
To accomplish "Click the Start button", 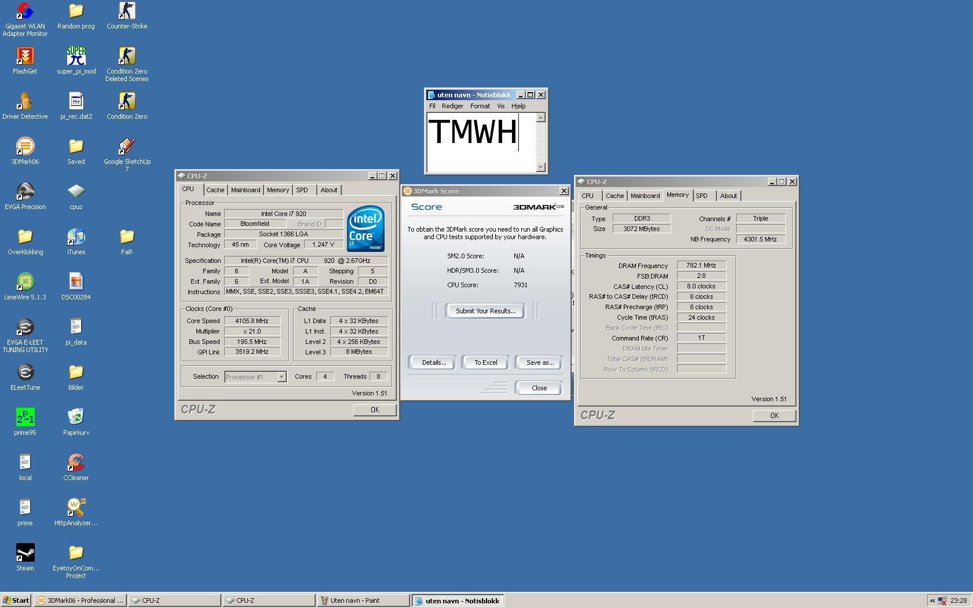I will 16,600.
